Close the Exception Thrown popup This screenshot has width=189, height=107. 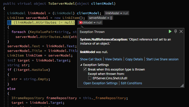tap(181, 31)
